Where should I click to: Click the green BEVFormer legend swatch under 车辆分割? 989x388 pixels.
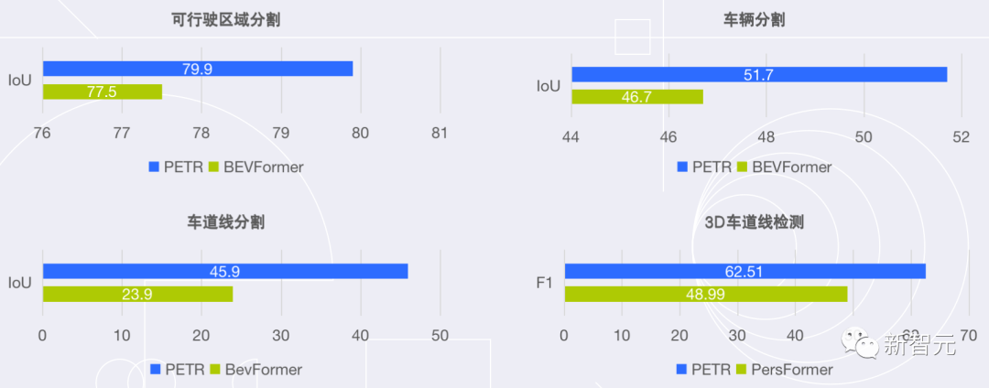(x=744, y=167)
